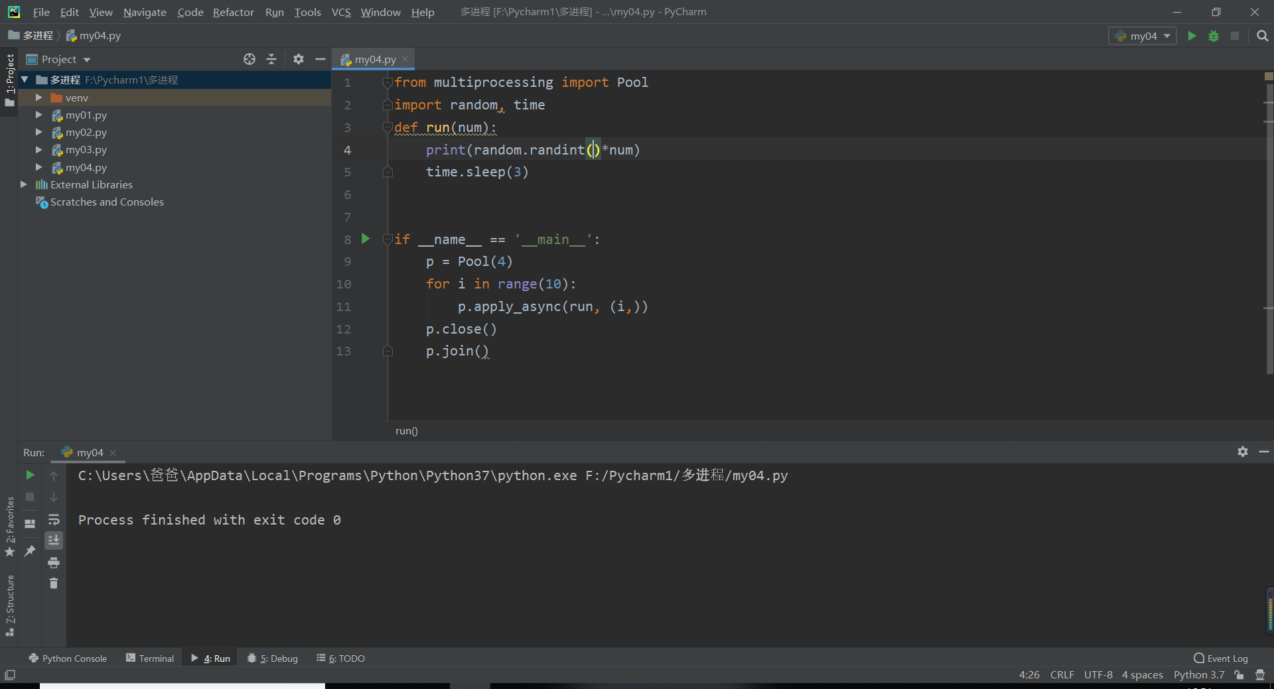Click the locate/scroll-from-source target icon
This screenshot has width=1274, height=689.
249,59
